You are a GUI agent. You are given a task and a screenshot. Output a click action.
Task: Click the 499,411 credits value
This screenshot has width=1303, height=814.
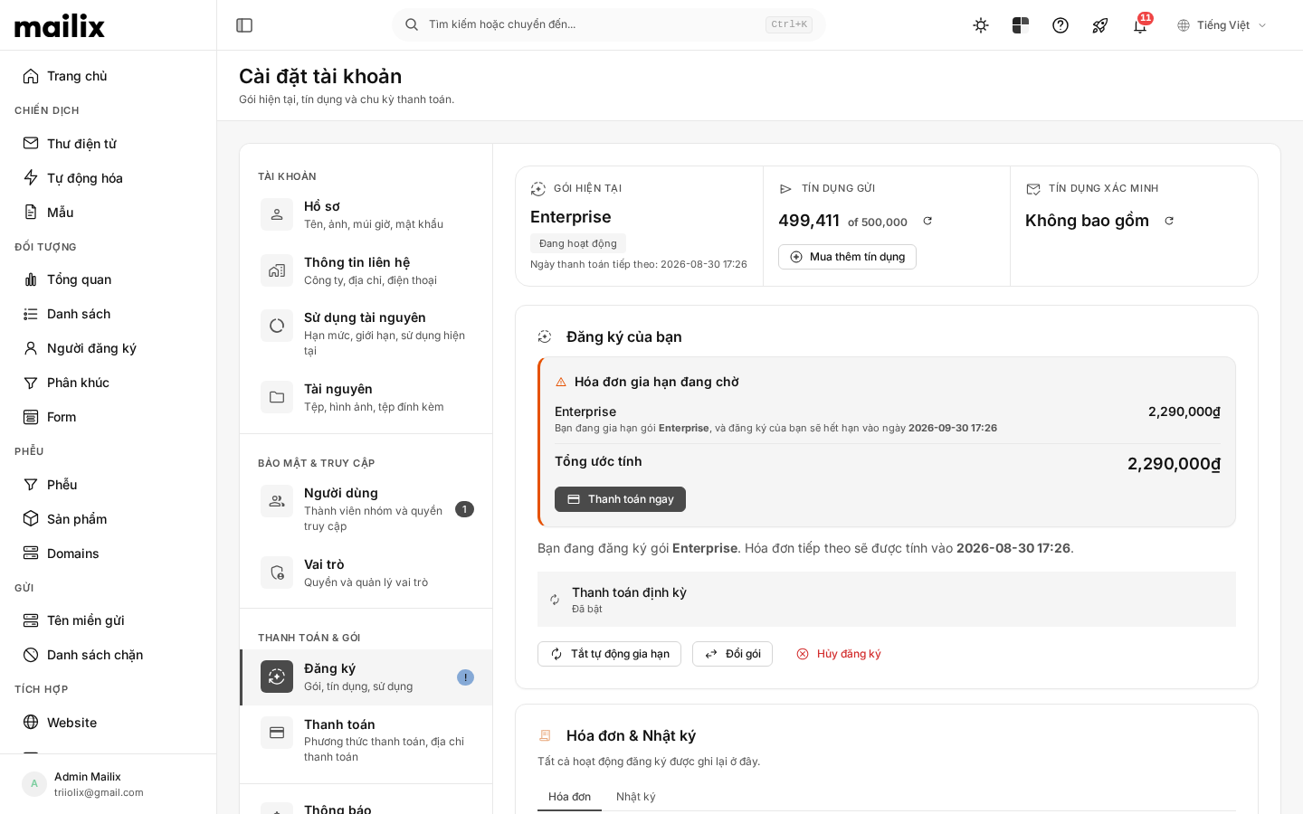click(x=809, y=221)
